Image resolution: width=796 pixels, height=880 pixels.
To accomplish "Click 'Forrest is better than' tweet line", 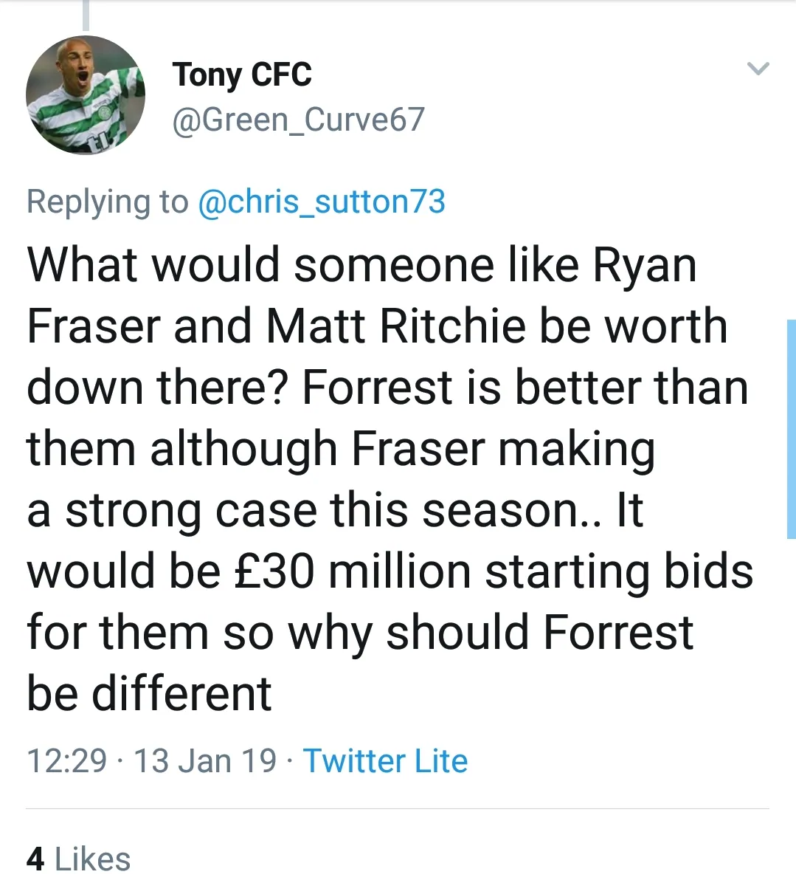I will click(x=525, y=388).
